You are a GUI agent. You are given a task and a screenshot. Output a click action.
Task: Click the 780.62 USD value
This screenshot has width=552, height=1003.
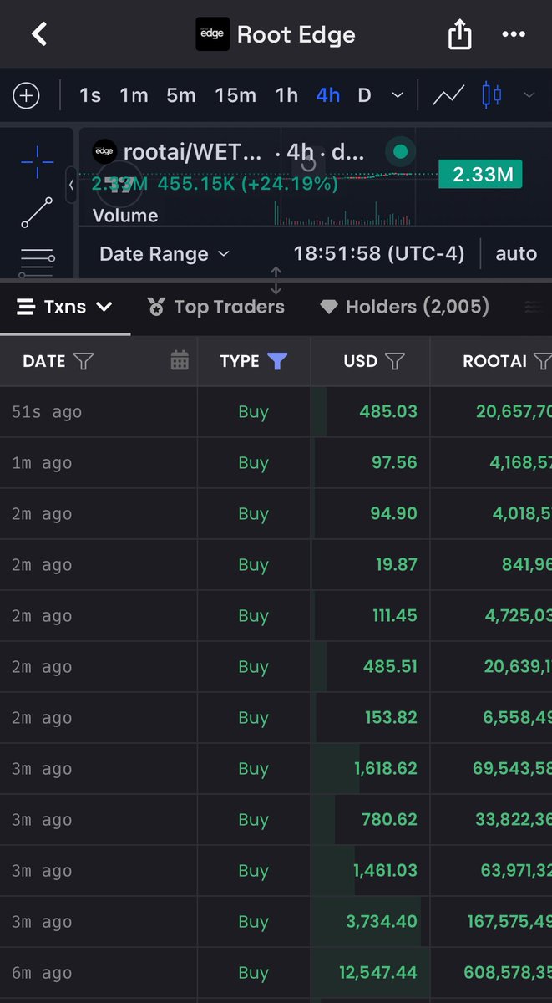[390, 819]
